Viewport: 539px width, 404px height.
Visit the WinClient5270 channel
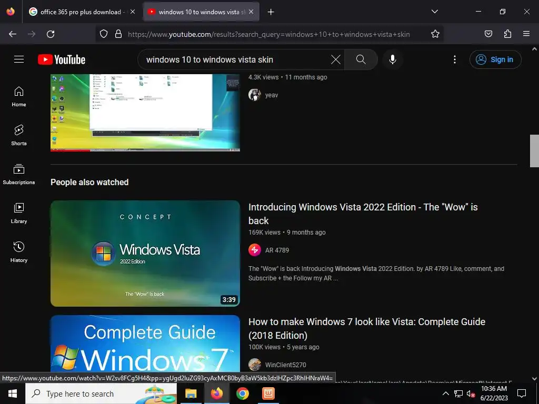point(286,365)
